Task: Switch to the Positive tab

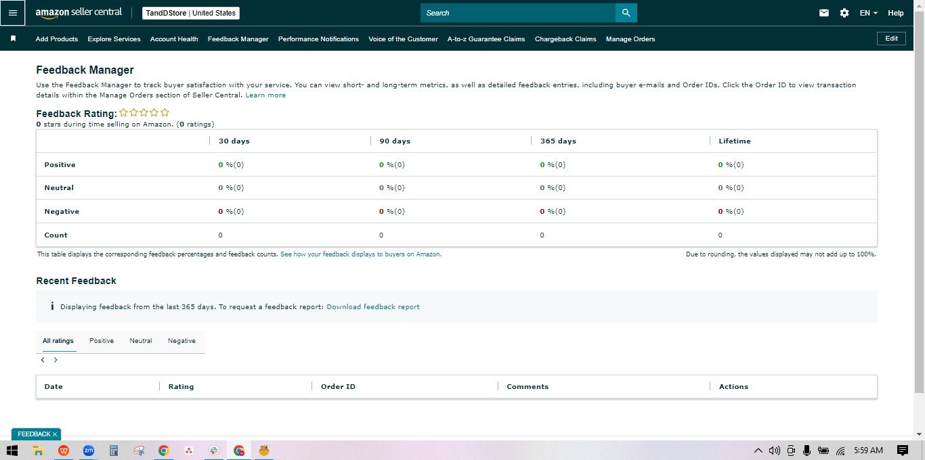Action: coord(102,341)
